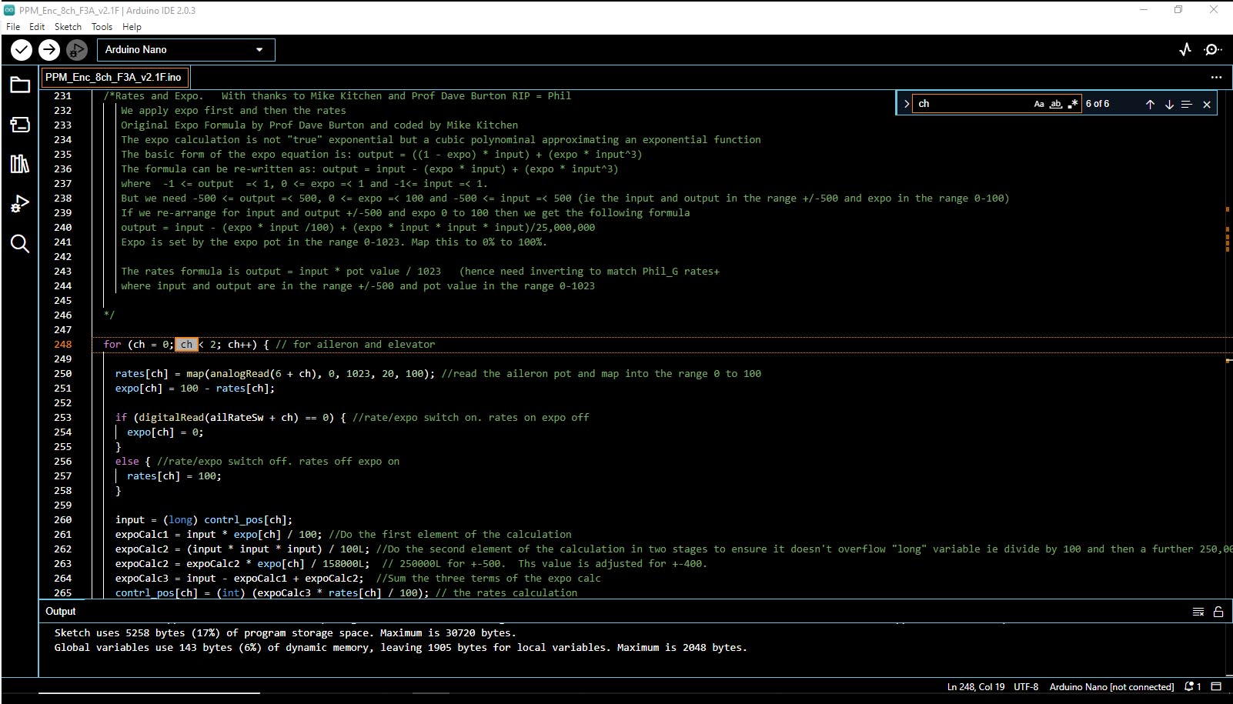Click the find search input field
The width and height of the screenshot is (1233, 704).
click(971, 104)
